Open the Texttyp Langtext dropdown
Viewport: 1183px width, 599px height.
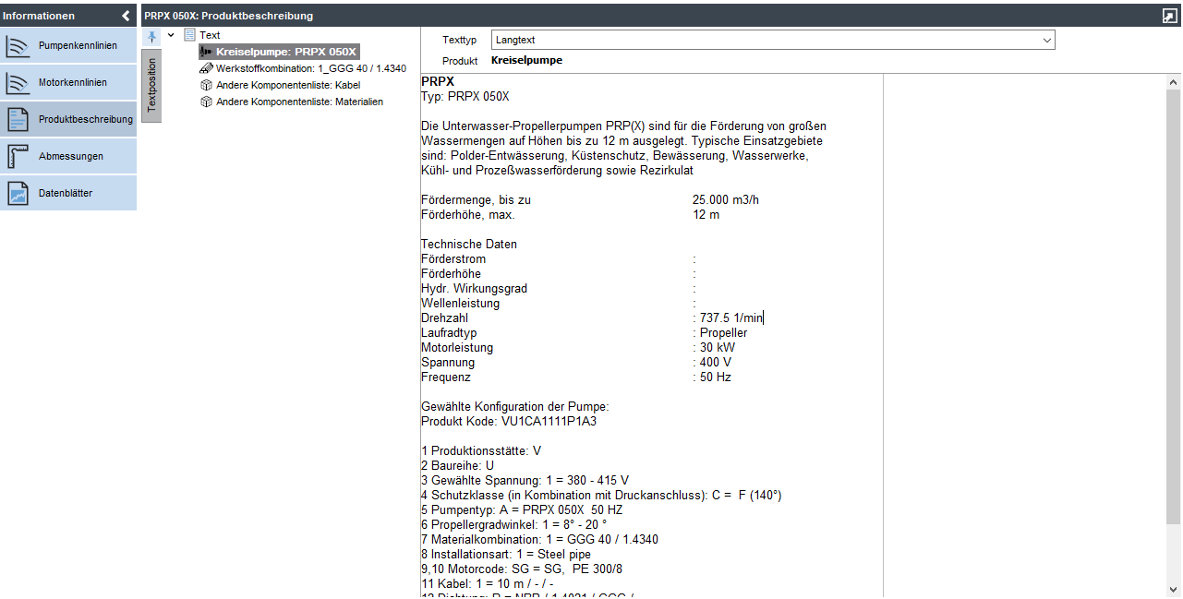point(1046,41)
